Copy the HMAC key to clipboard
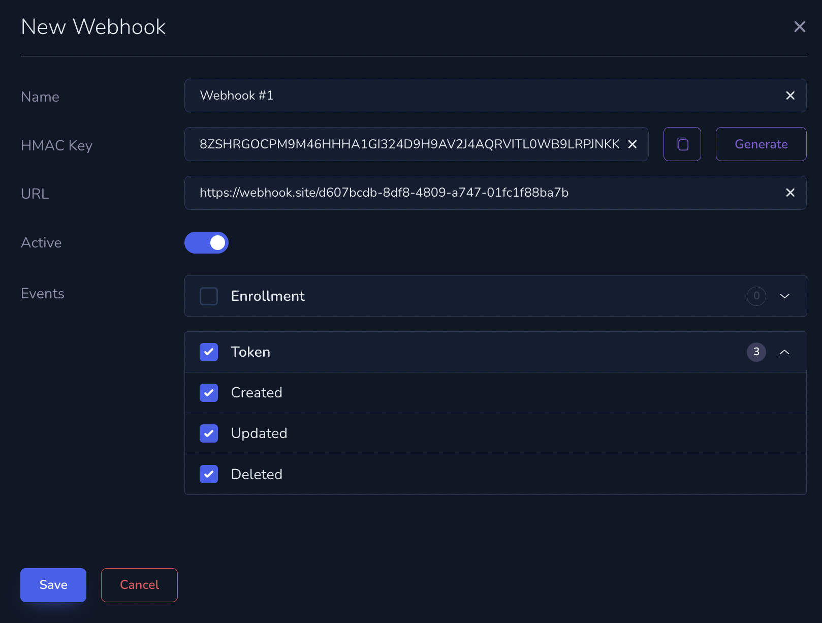This screenshot has height=623, width=822. pyautogui.click(x=682, y=144)
